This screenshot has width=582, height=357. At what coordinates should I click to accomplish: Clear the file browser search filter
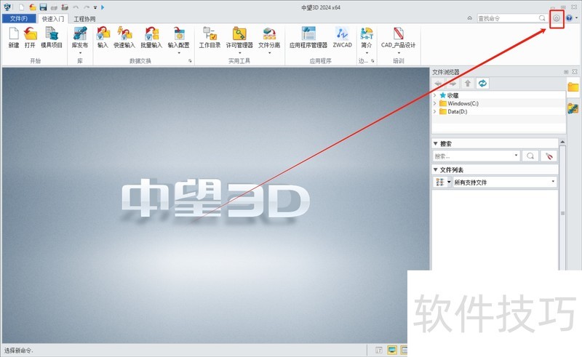(x=549, y=156)
